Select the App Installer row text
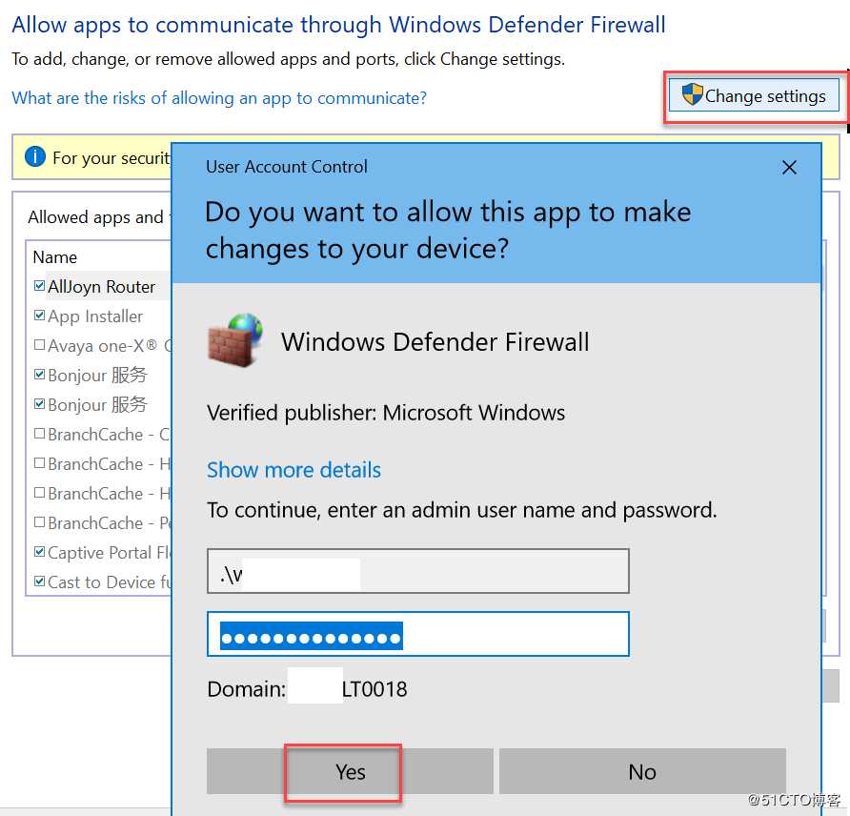Image resolution: width=850 pixels, height=816 pixels. [x=95, y=316]
